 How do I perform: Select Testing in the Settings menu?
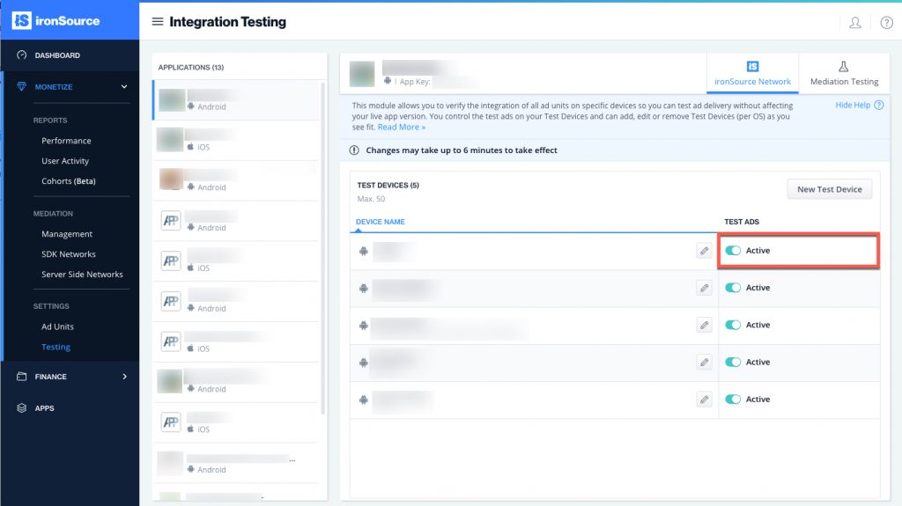[55, 347]
